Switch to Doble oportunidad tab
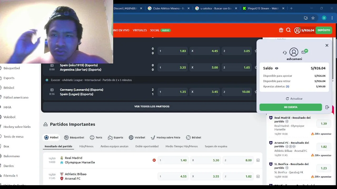The width and height of the screenshot is (337, 189). point(147,146)
